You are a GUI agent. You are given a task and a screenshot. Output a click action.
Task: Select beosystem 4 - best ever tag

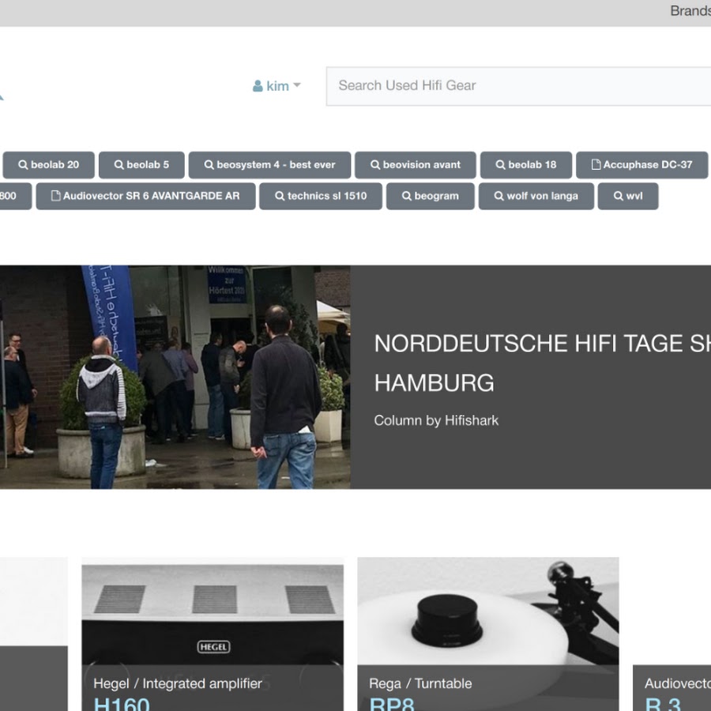pyautogui.click(x=269, y=165)
